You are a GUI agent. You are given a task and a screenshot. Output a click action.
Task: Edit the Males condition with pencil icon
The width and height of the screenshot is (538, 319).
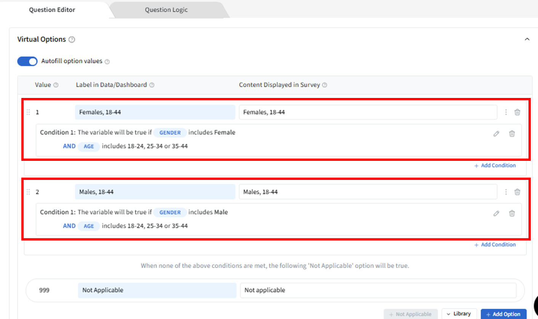(496, 213)
